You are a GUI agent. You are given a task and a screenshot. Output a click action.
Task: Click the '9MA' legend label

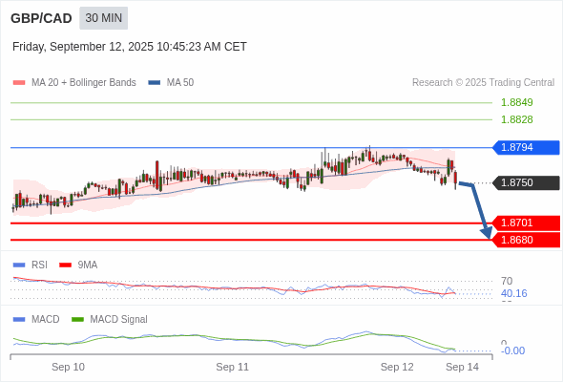coord(88,265)
